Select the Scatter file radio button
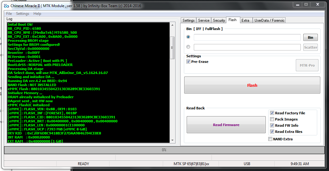This screenshot has width=329, height=171. (188, 47)
